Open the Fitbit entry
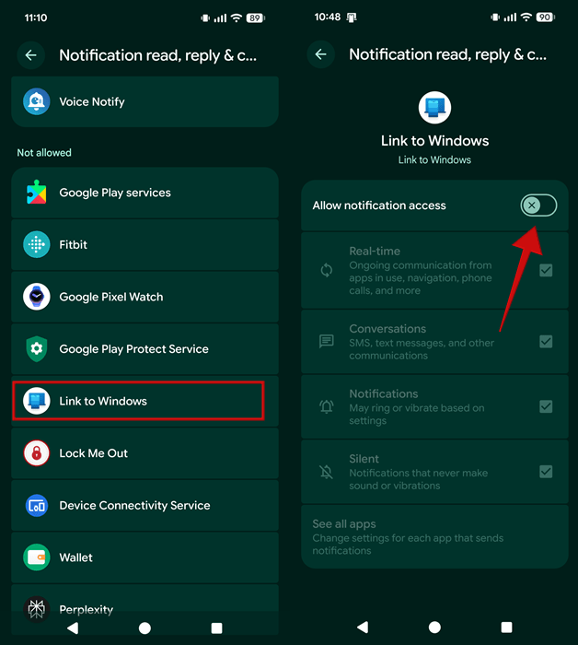Image resolution: width=578 pixels, height=645 pixels. point(145,245)
